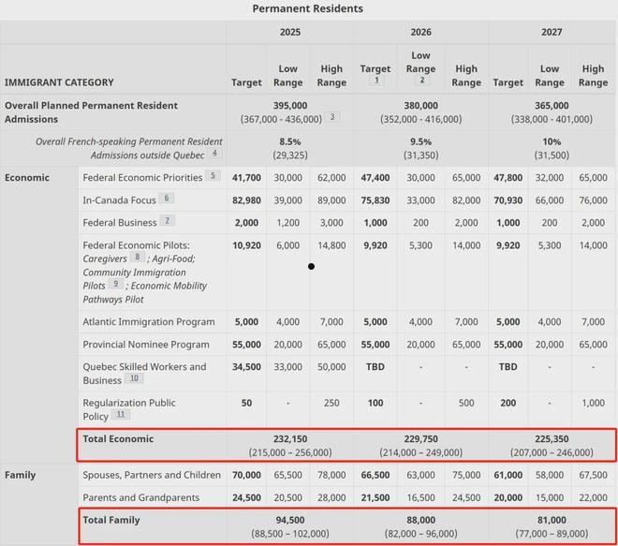Open footnote 2 under 2026 Low Range header

coord(421,81)
